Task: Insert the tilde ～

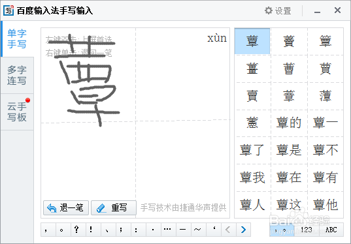Action: point(198,230)
